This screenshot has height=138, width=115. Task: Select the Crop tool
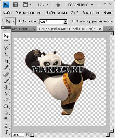[6, 61]
